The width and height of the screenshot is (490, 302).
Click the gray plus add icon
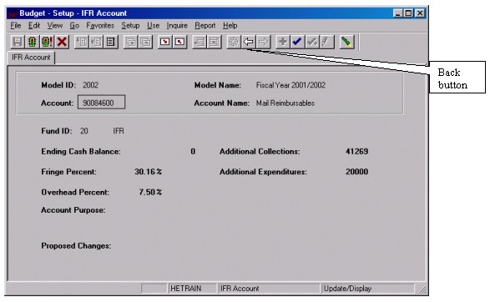[282, 42]
